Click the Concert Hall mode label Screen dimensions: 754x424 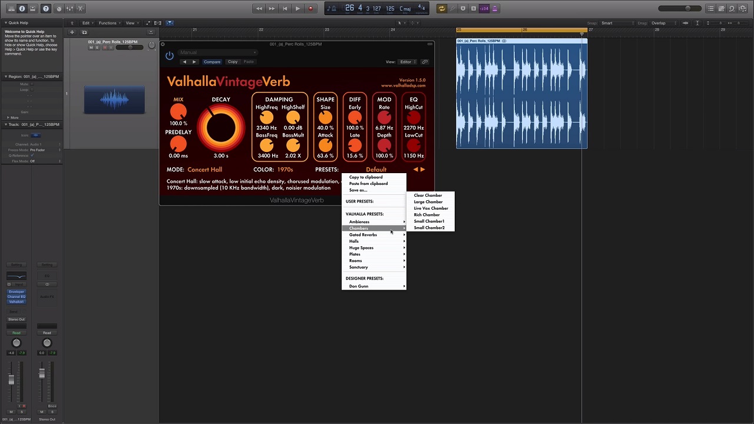204,170
